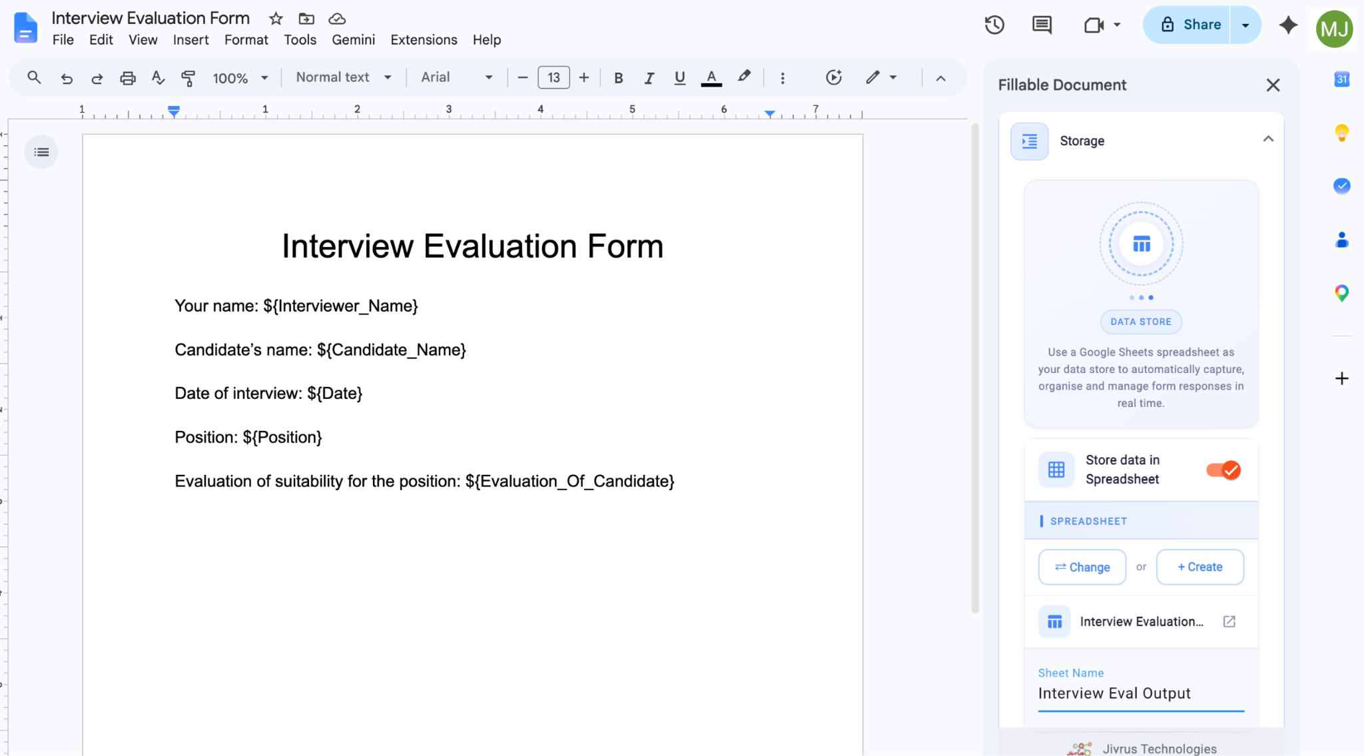Open the View menu
This screenshot has width=1364, height=756.
pyautogui.click(x=143, y=40)
